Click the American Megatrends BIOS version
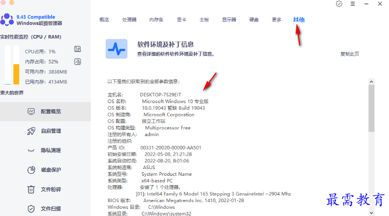Image resolution: width=389 pixels, height=216 pixels. 193,201
